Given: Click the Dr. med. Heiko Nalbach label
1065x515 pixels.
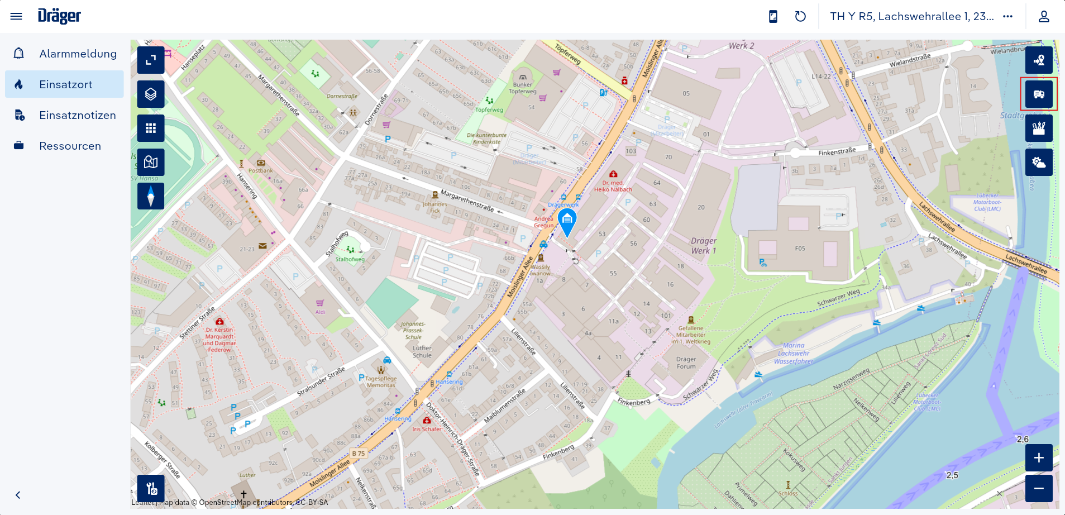Looking at the screenshot, I should point(613,186).
